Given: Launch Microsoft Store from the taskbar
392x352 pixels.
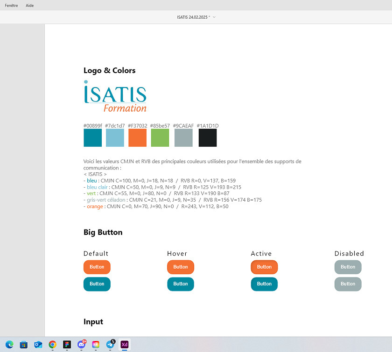Looking at the screenshot, I should point(24,345).
